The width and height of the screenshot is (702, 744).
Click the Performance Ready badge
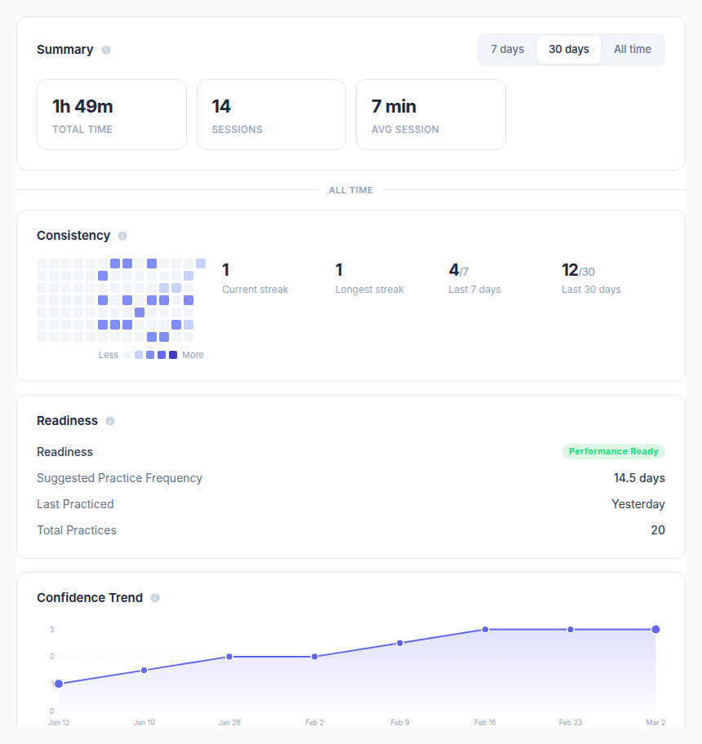[x=613, y=451]
